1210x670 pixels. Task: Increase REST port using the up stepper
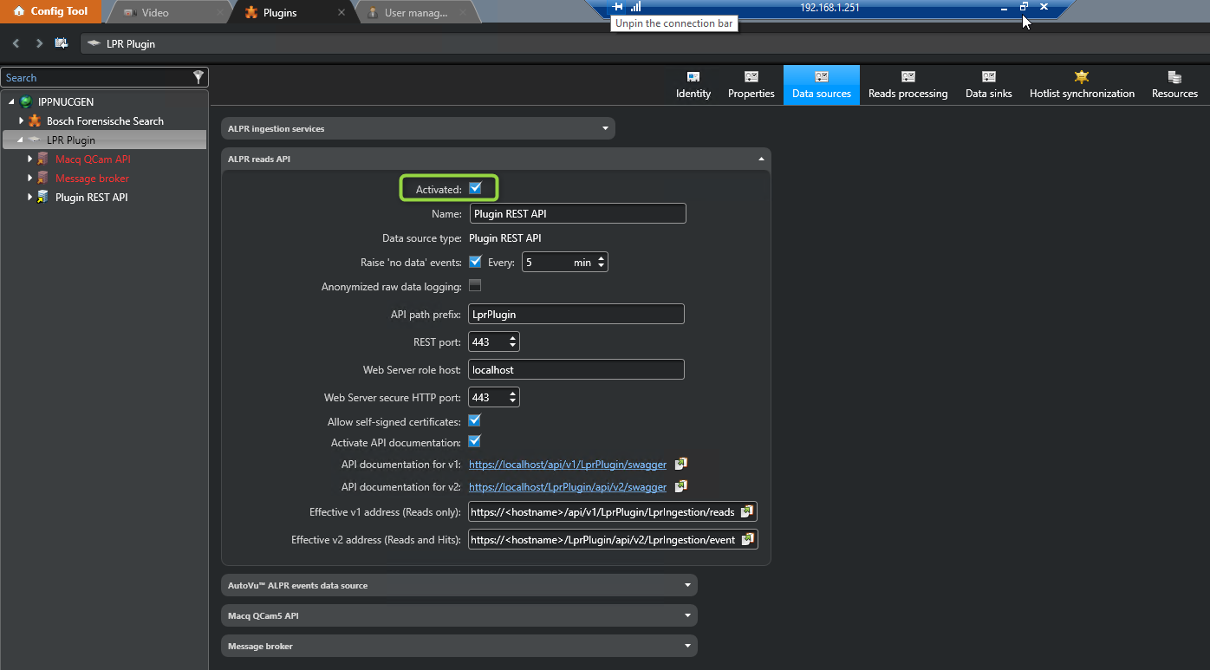[513, 337]
